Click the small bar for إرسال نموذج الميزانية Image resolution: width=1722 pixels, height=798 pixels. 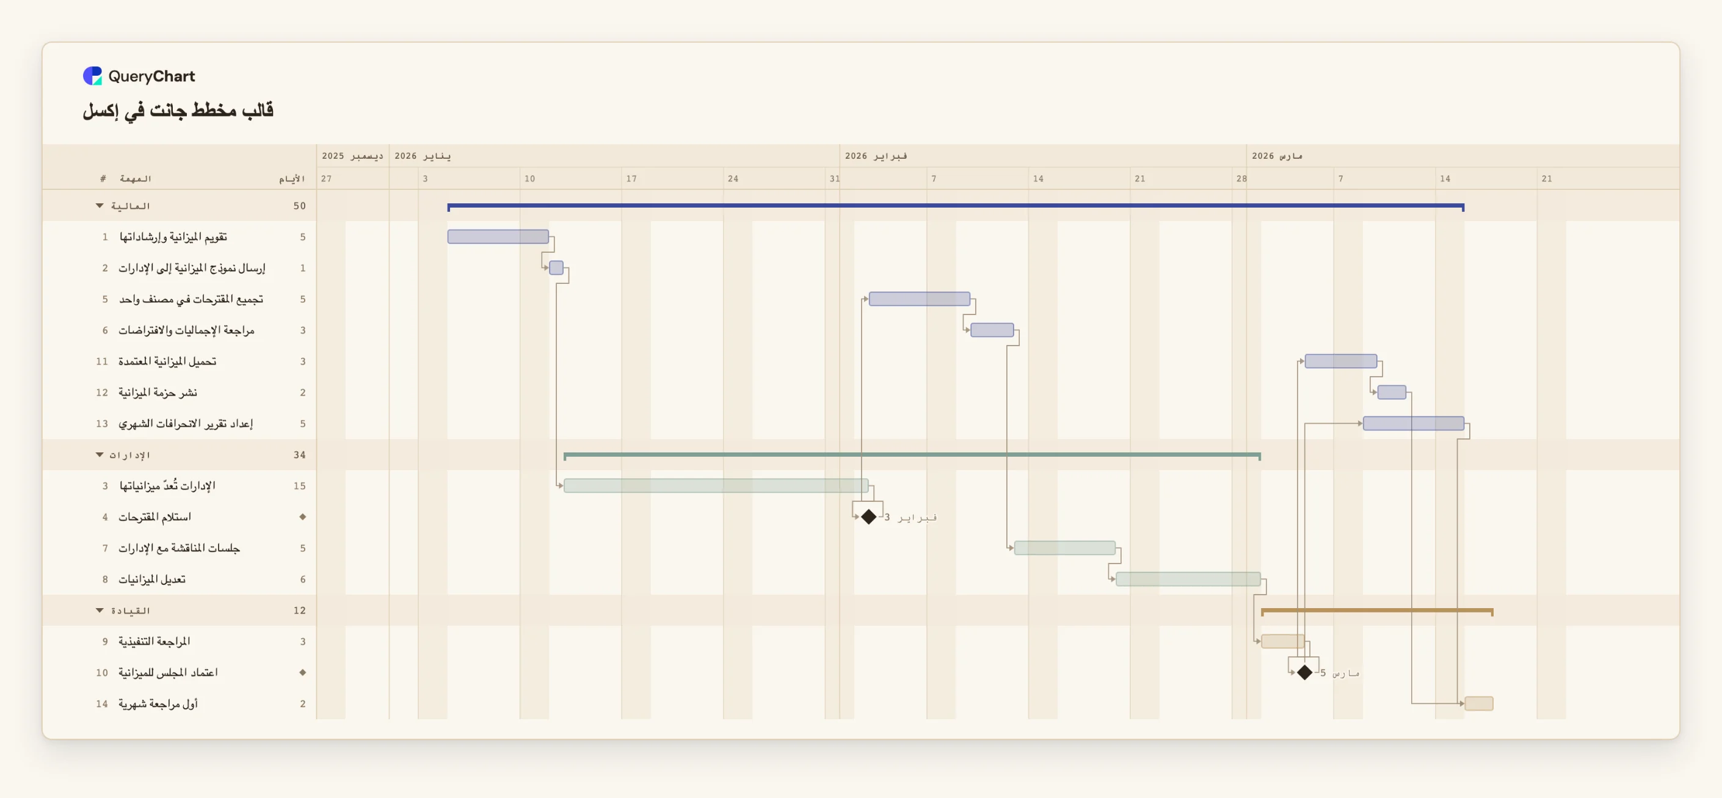pos(556,268)
